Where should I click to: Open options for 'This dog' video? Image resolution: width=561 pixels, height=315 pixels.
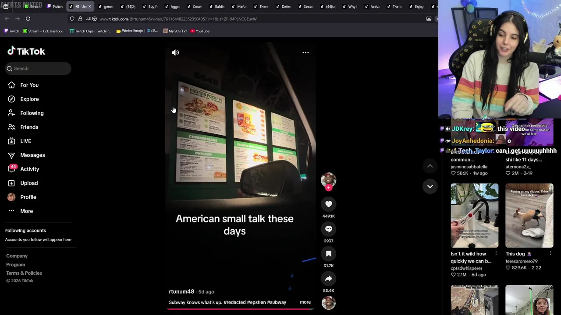pos(550,253)
